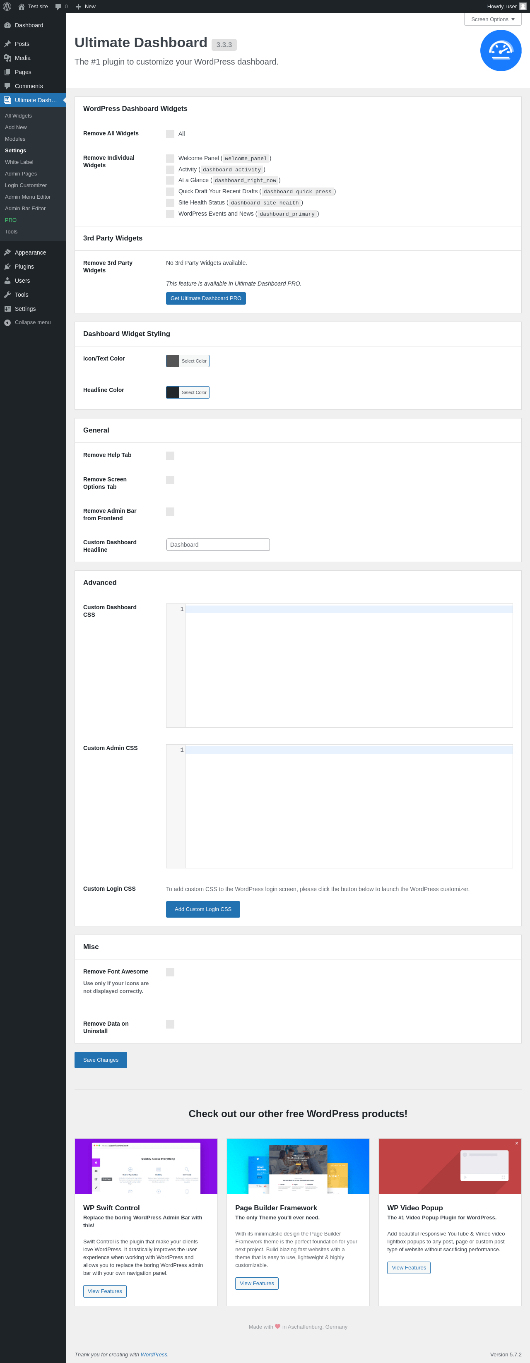This screenshot has height=1363, width=530.
Task: Click the Settings sliders icon in sidebar
Action: click(7, 309)
